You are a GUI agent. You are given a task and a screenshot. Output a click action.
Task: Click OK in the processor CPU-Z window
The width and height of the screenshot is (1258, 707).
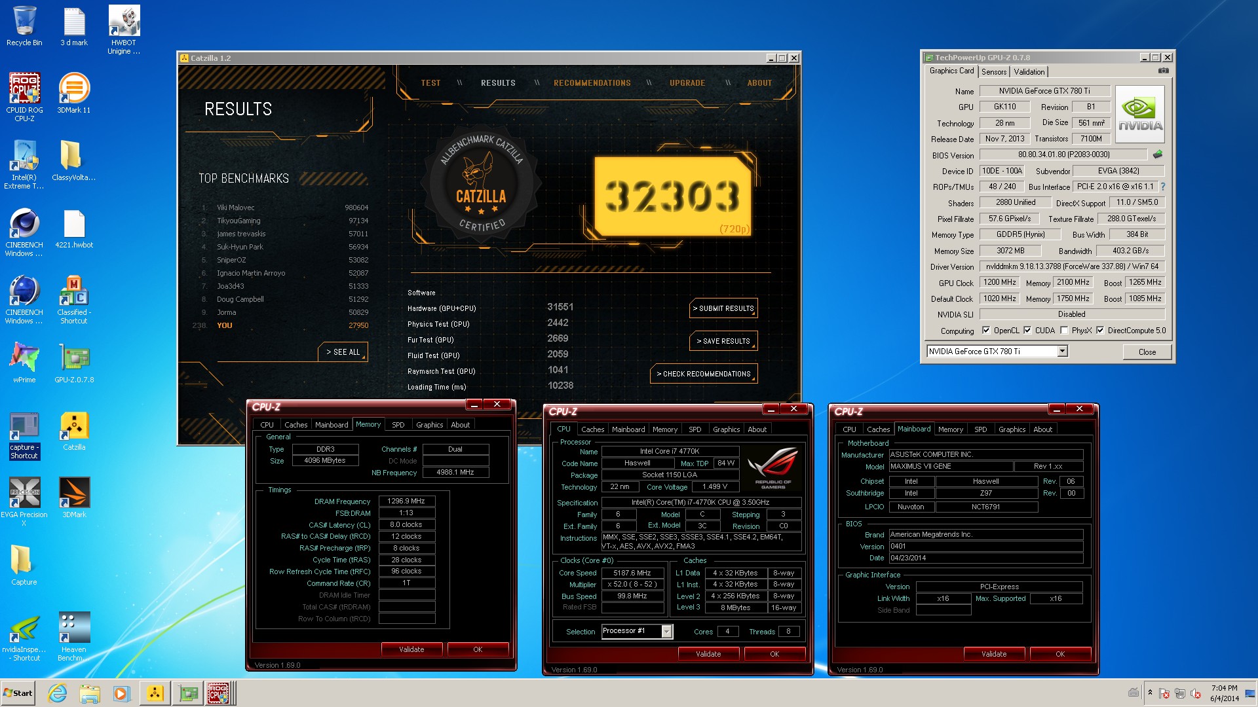tap(774, 654)
